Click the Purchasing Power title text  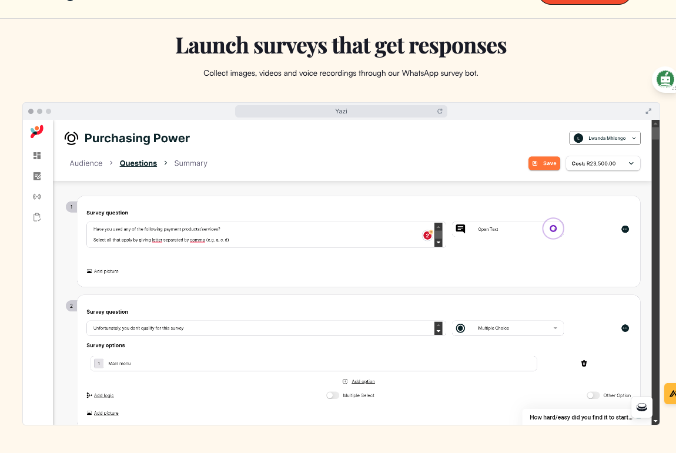point(137,138)
